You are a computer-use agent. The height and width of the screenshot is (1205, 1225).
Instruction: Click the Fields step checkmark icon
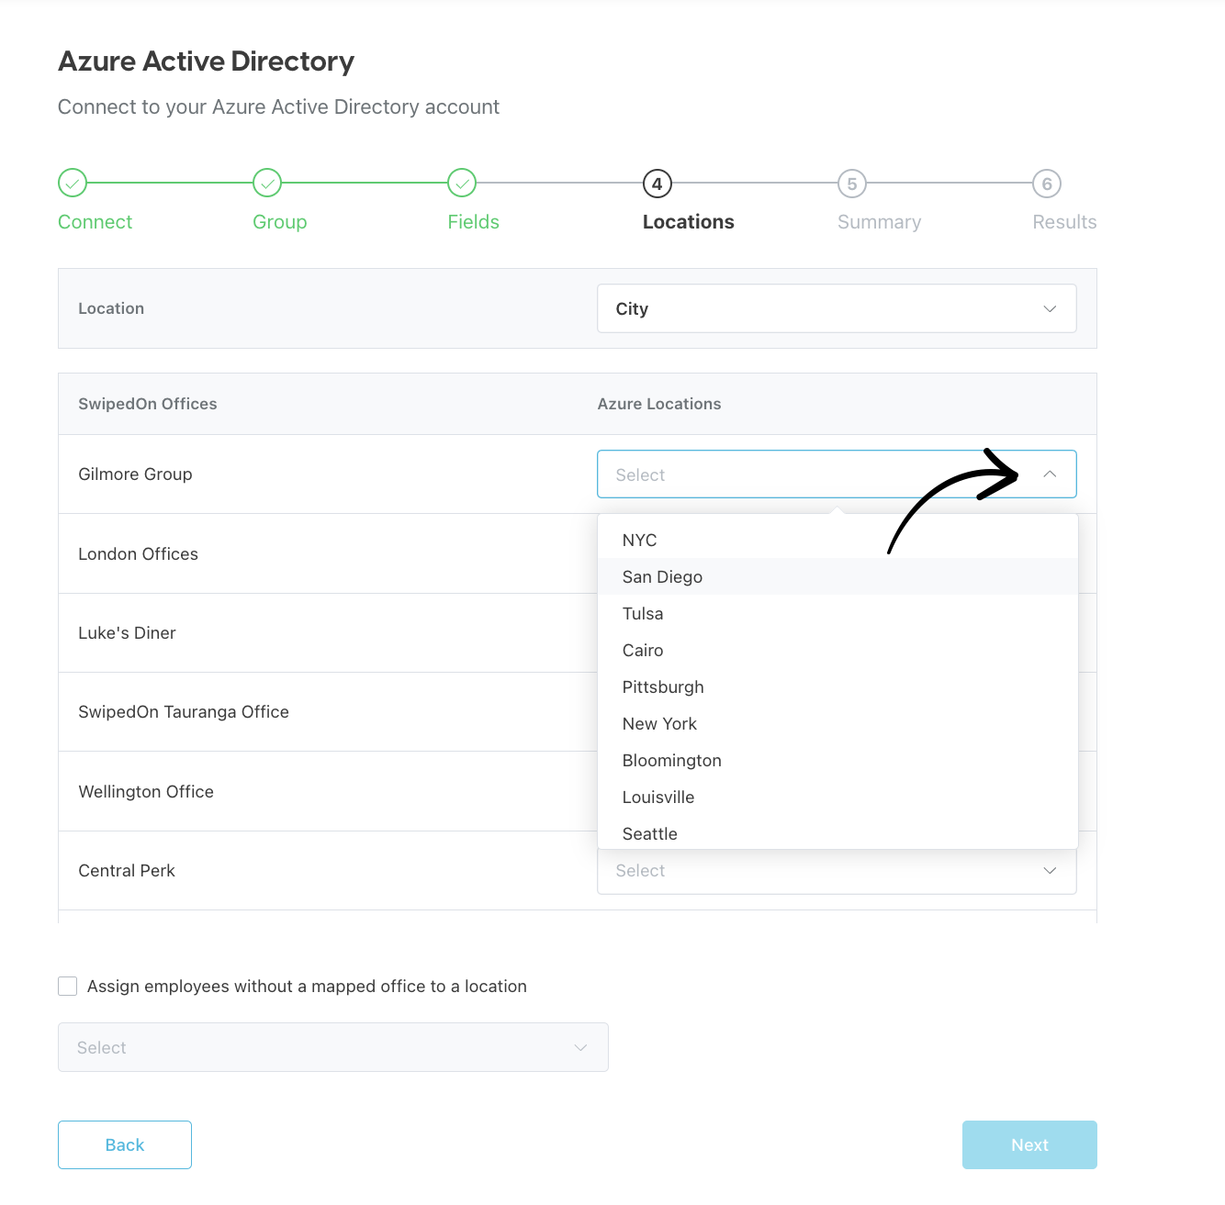[x=462, y=183]
